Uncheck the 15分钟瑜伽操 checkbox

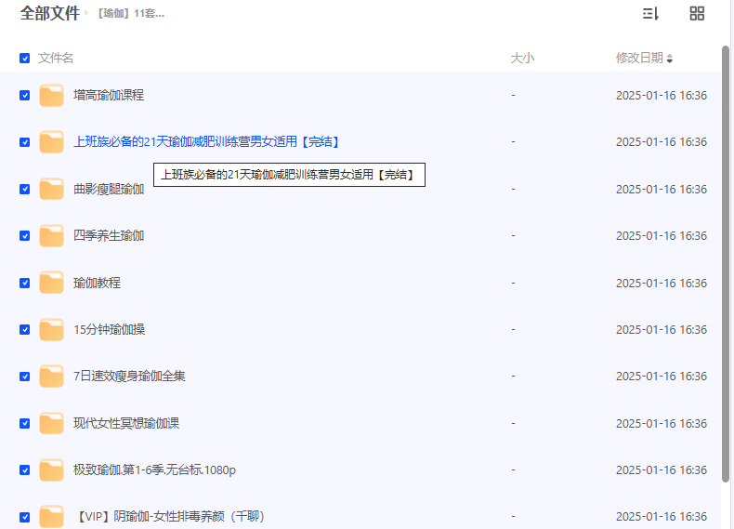click(25, 330)
